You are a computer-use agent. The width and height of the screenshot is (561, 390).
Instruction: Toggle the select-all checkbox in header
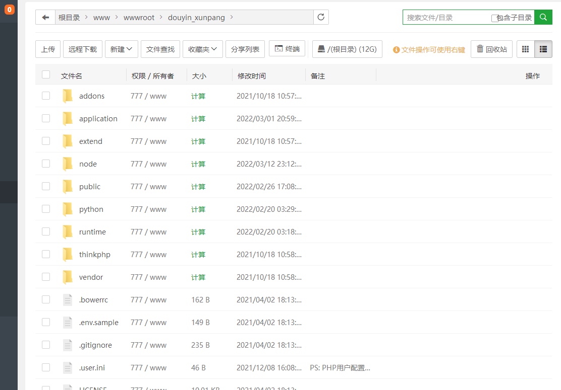coord(46,74)
